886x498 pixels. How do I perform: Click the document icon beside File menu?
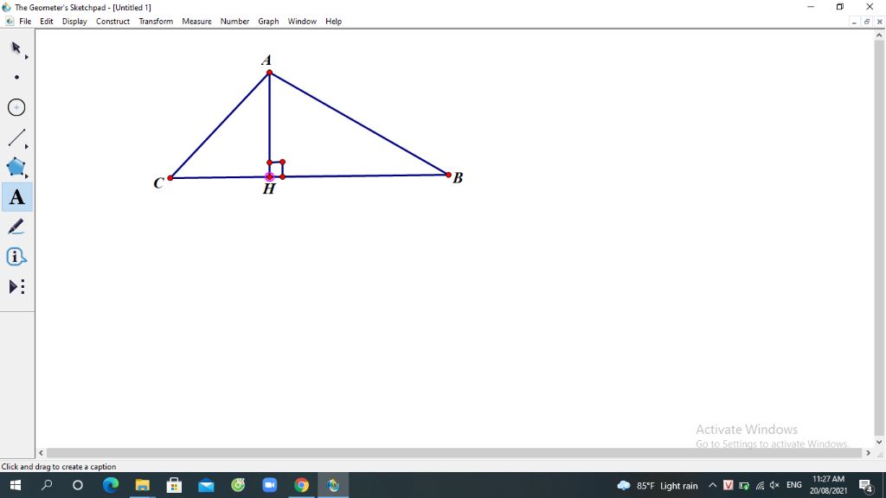click(x=9, y=22)
